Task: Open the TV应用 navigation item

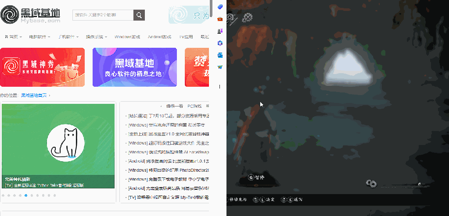Action: pos(186,37)
